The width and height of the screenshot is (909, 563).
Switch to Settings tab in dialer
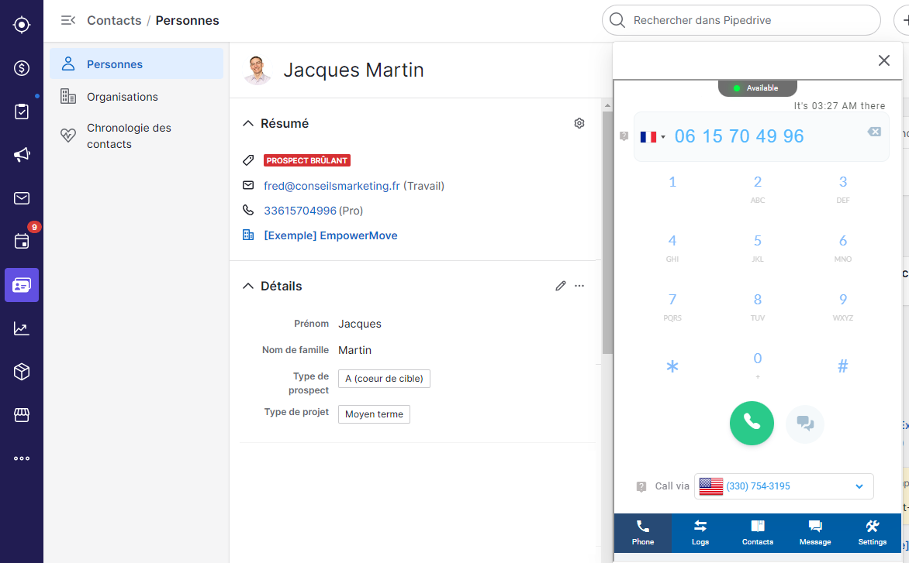[872, 532]
